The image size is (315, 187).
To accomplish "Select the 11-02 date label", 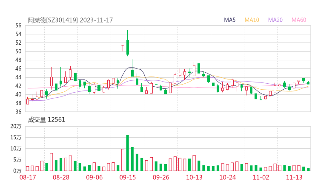I will (x=261, y=177).
